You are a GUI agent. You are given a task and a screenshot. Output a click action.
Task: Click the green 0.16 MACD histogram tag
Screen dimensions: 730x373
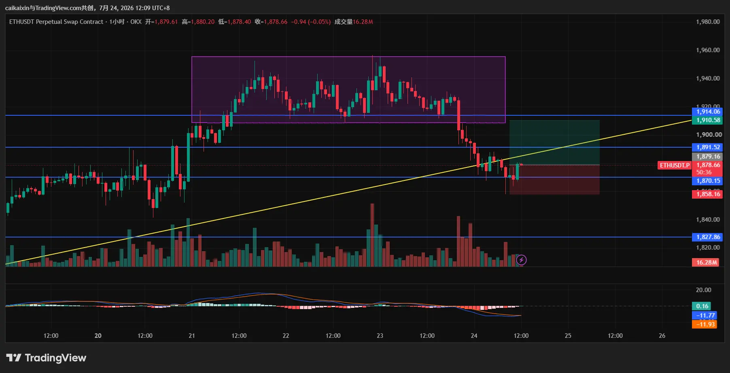(x=702, y=306)
